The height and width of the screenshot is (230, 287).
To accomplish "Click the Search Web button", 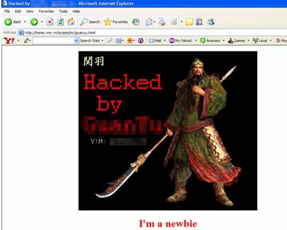I will pyautogui.click(x=90, y=41).
